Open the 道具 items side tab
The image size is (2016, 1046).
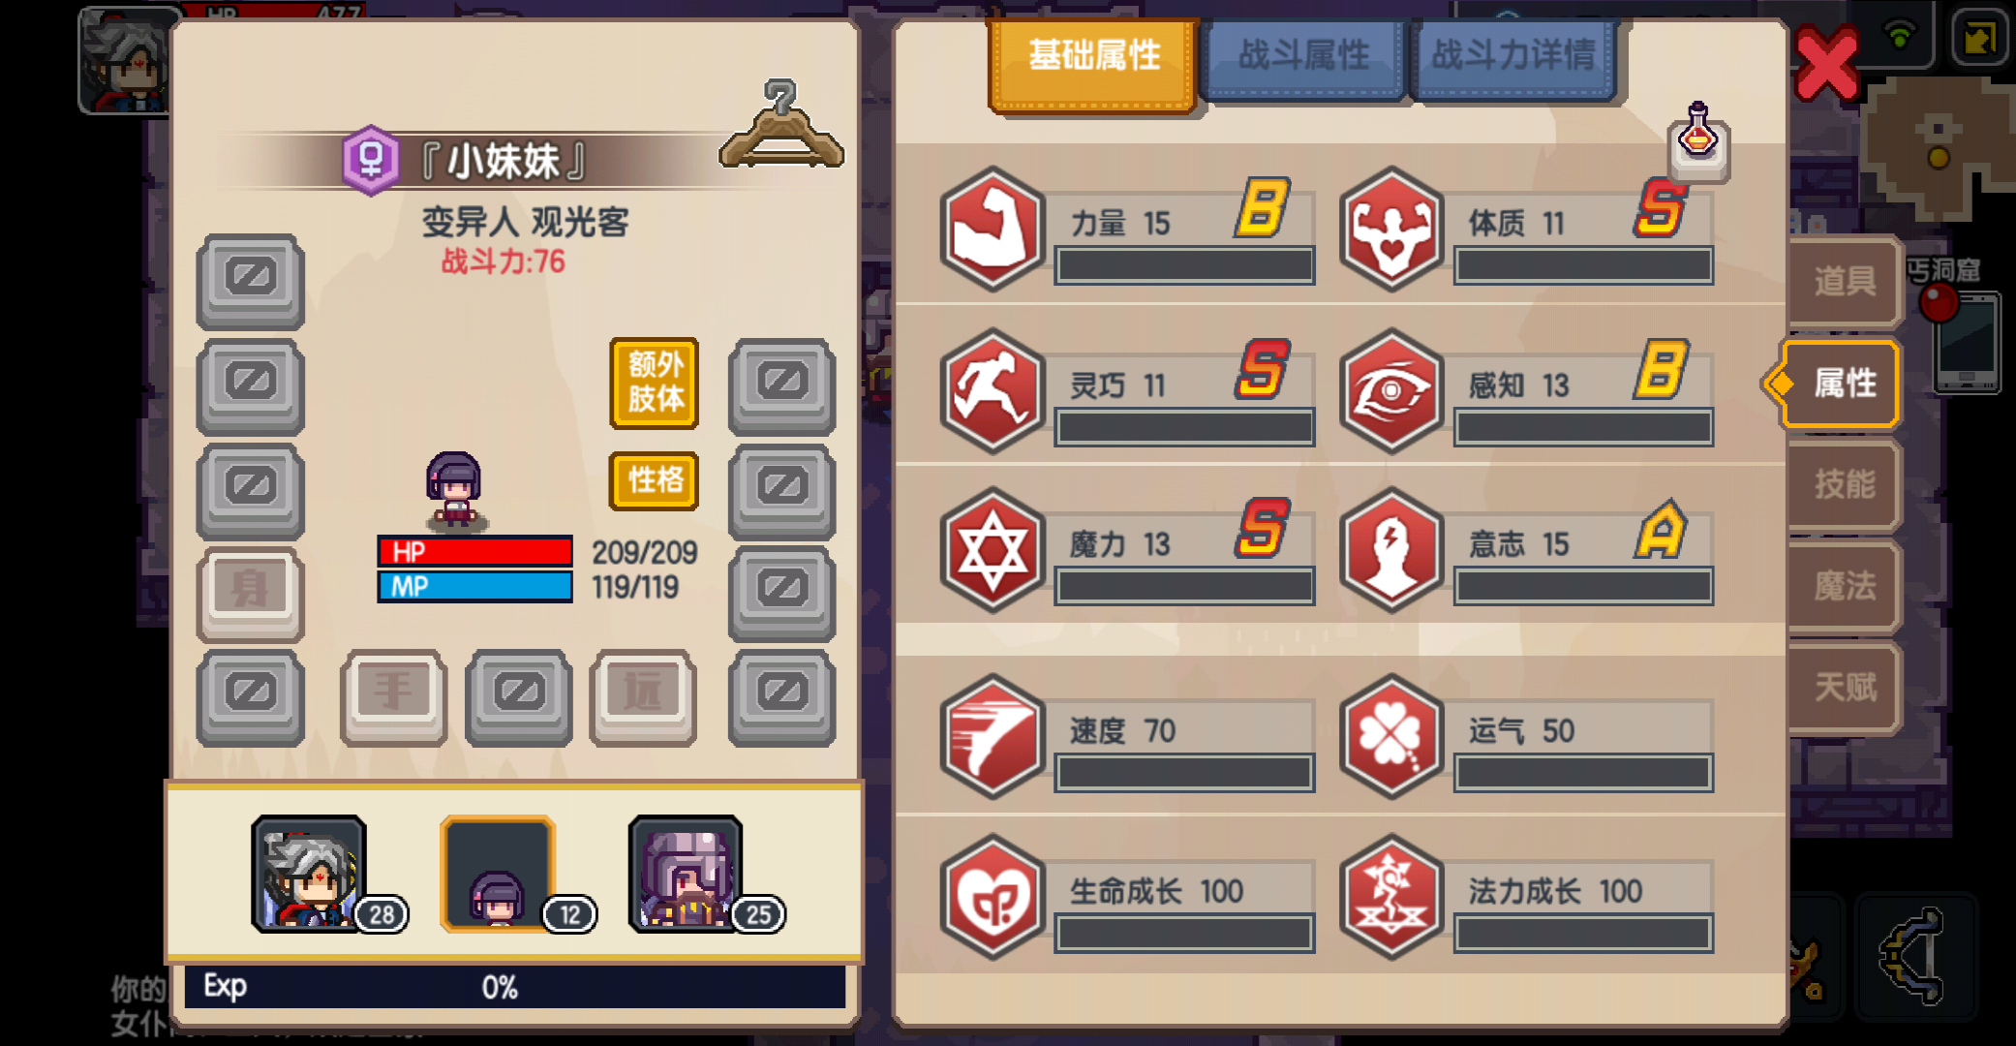point(1844,281)
